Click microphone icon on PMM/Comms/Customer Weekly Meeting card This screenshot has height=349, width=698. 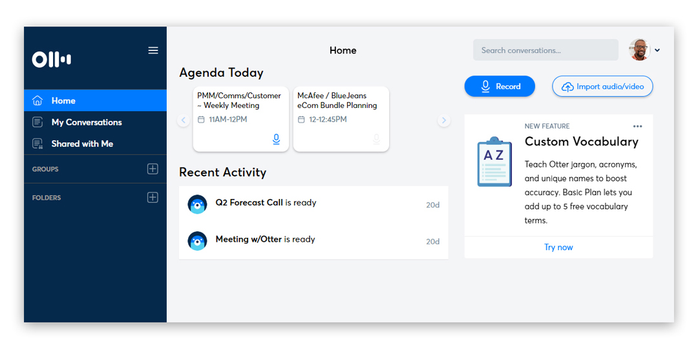(277, 140)
